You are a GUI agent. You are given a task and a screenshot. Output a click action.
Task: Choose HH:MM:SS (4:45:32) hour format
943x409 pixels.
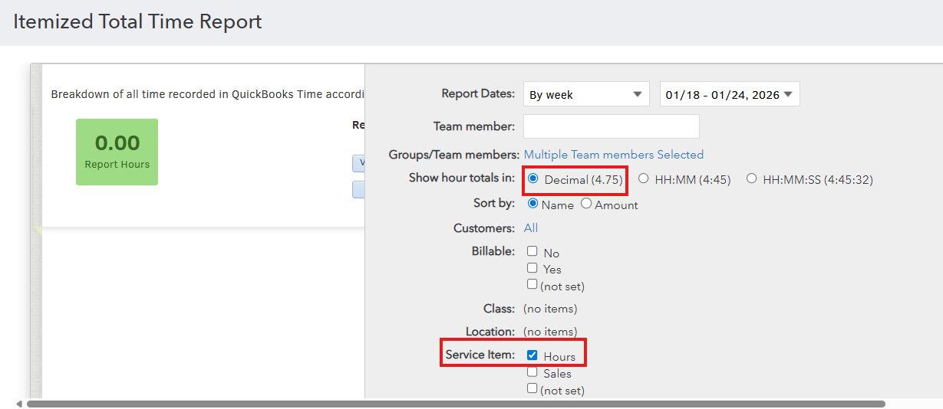[x=752, y=179]
